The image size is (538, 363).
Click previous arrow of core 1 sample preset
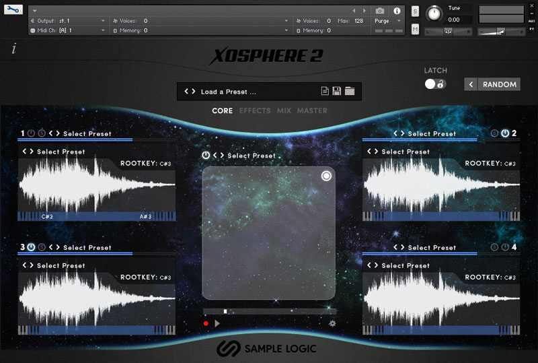coord(25,152)
